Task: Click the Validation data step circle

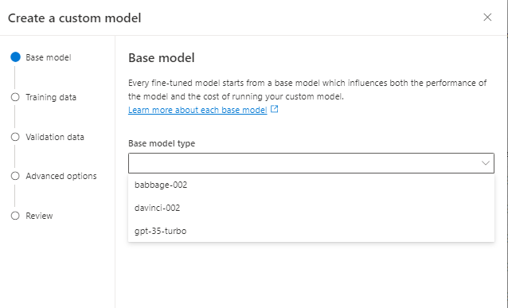Action: (x=15, y=137)
